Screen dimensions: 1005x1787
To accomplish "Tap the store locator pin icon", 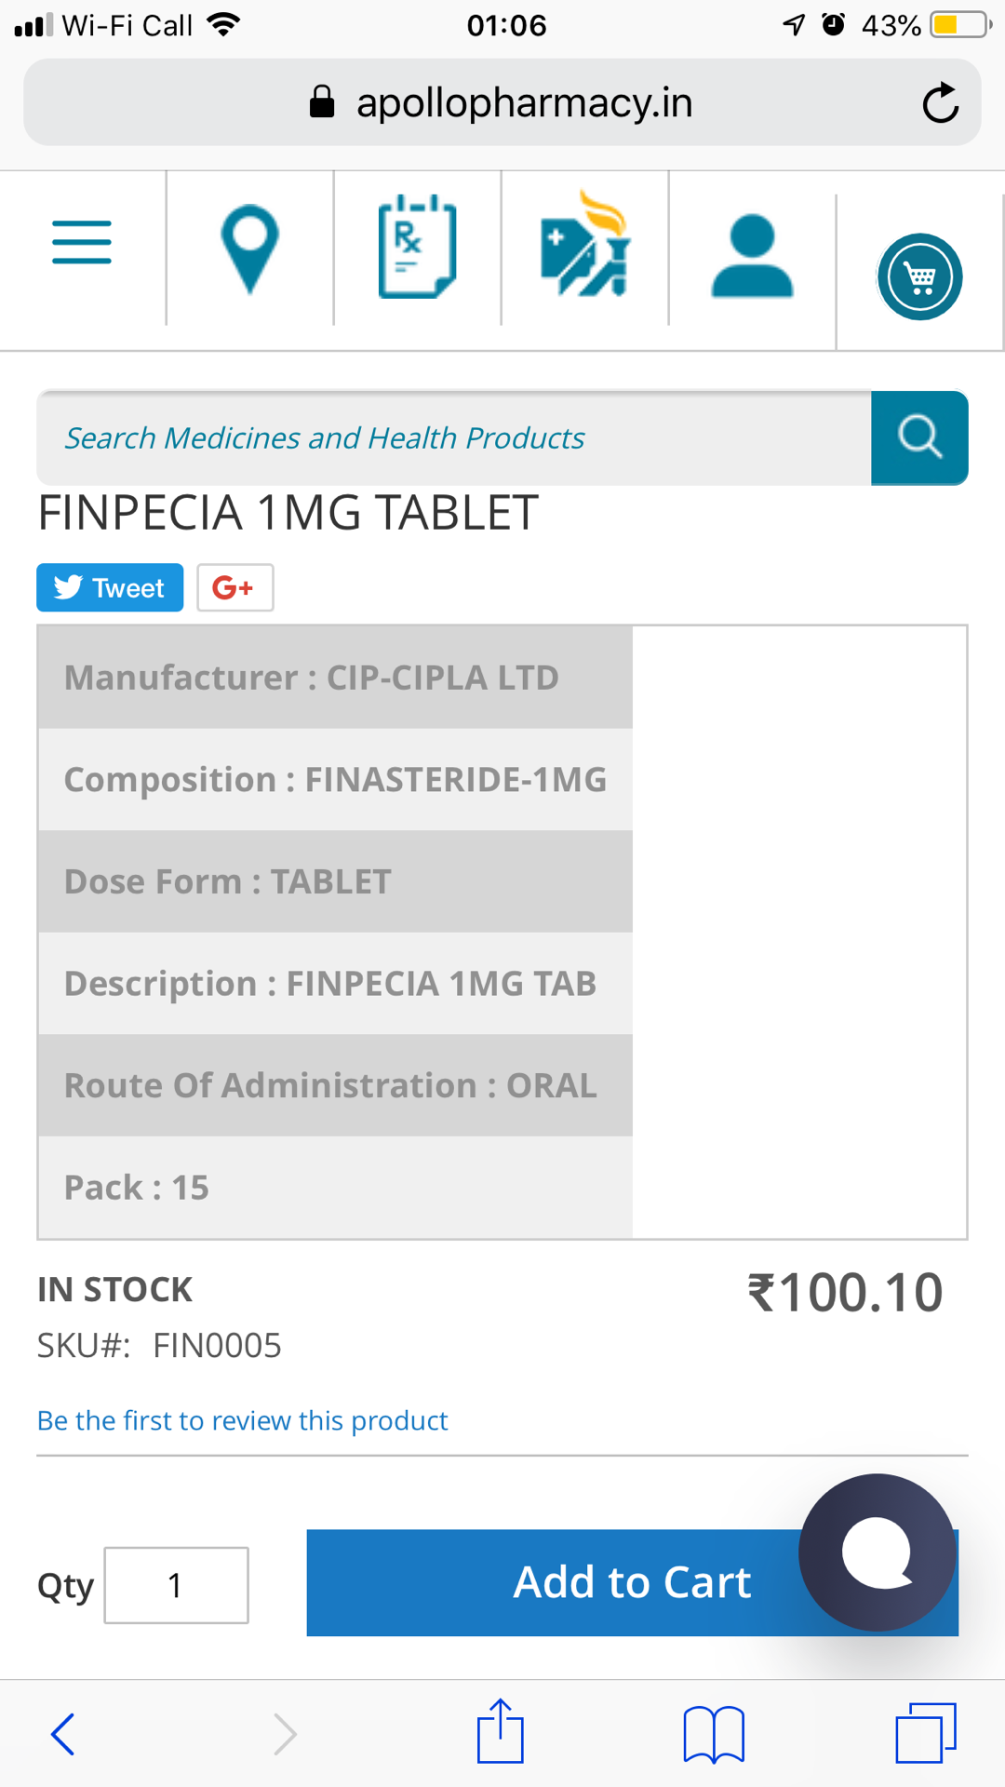I will click(x=249, y=249).
